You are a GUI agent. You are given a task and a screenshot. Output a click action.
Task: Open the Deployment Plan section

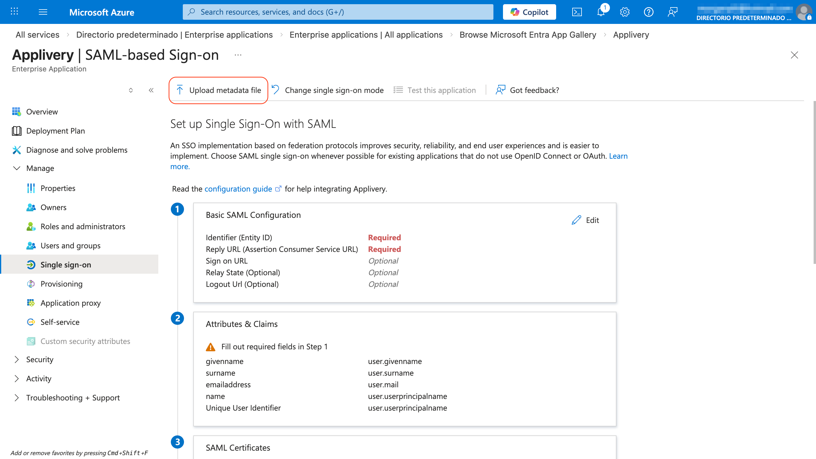point(56,131)
